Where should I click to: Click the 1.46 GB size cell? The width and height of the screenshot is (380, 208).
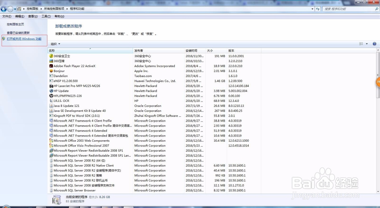coord(220,81)
